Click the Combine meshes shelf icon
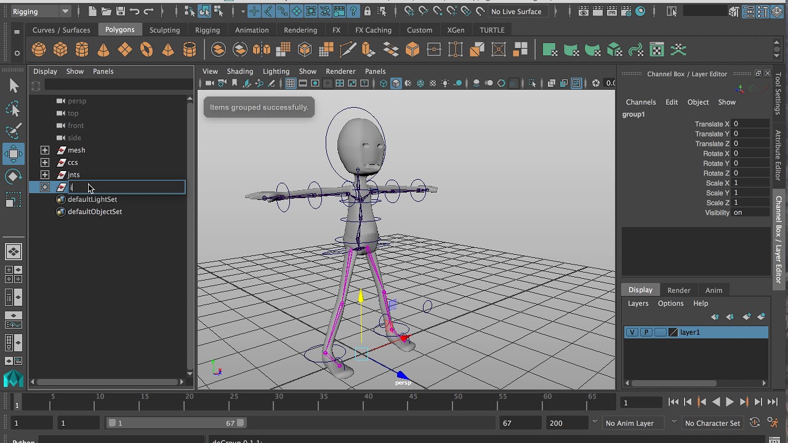 tap(219, 50)
